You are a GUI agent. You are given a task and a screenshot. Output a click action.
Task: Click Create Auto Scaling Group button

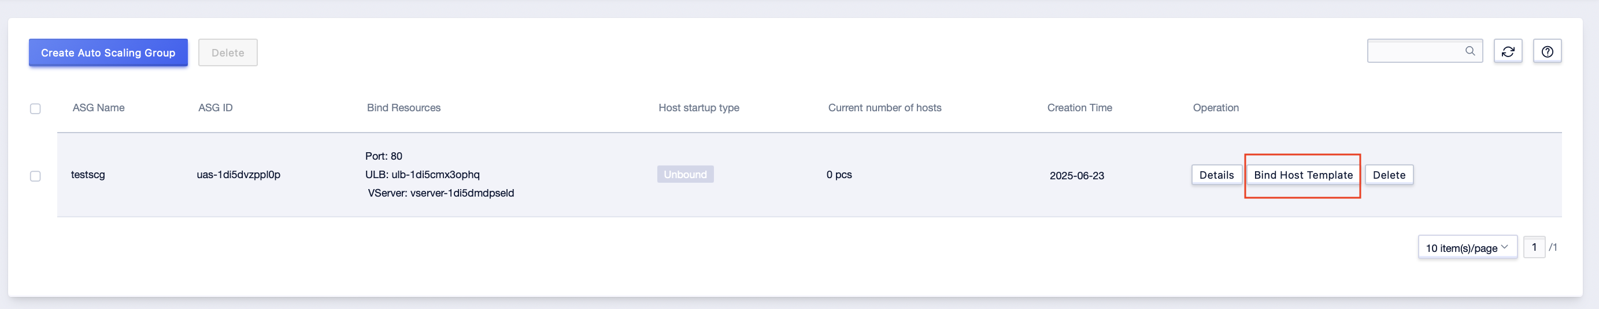108,52
